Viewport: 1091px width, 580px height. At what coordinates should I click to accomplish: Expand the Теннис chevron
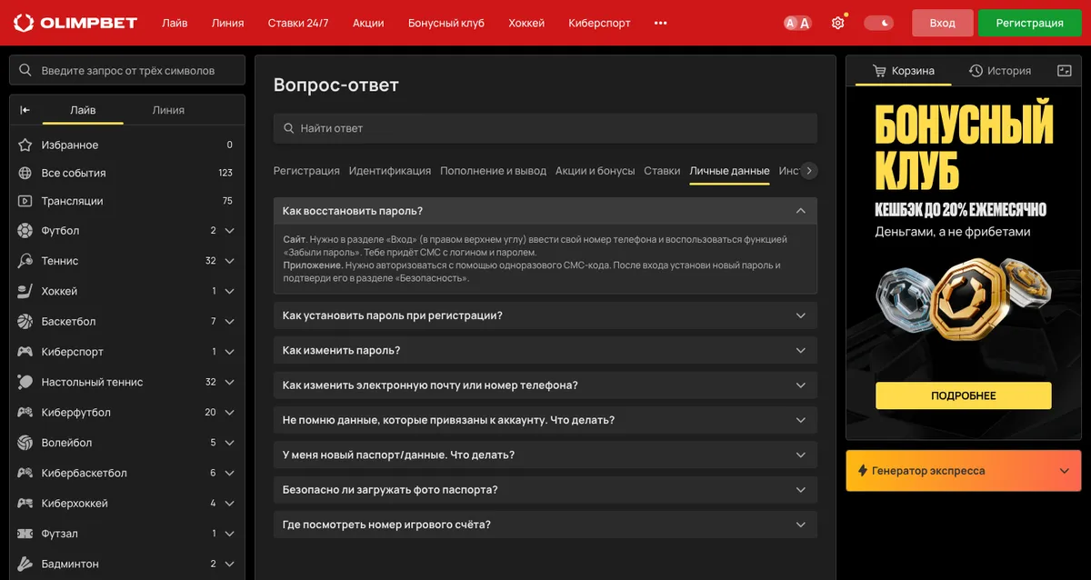coord(230,261)
